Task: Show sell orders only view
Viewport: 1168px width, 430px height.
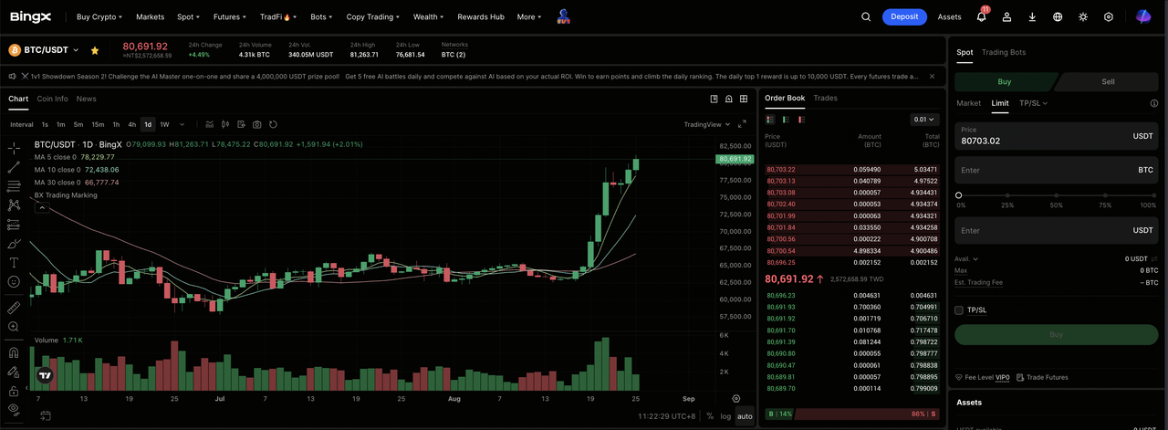Action: [x=801, y=120]
